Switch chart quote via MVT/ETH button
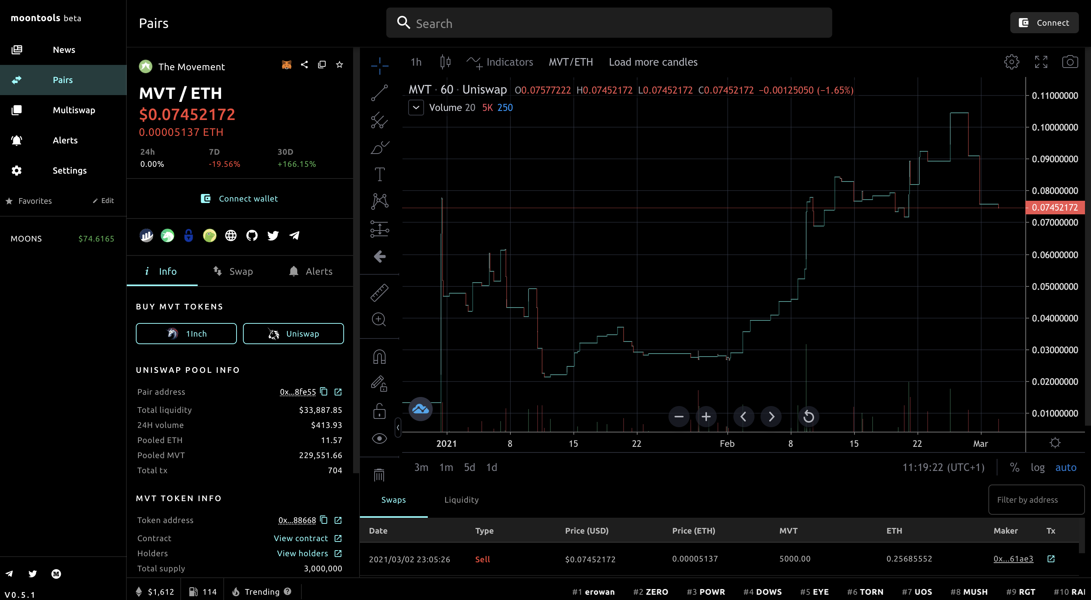 (570, 62)
